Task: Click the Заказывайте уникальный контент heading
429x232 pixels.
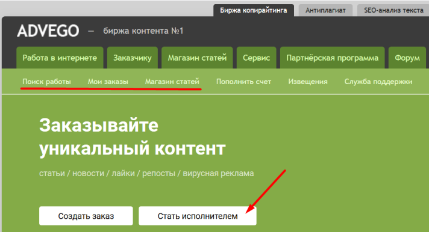Action: tap(133, 137)
